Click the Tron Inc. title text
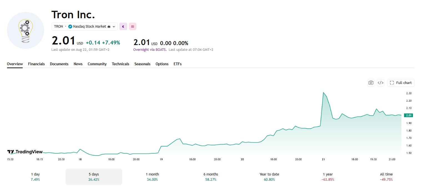Viewport: 431px width, 189px height. coord(73,15)
